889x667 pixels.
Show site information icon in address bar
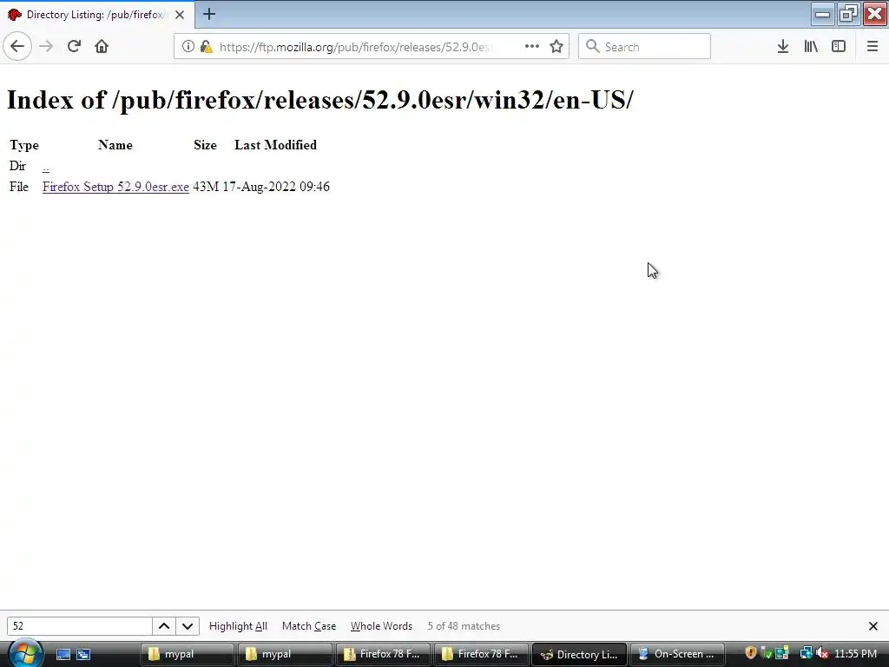[188, 47]
